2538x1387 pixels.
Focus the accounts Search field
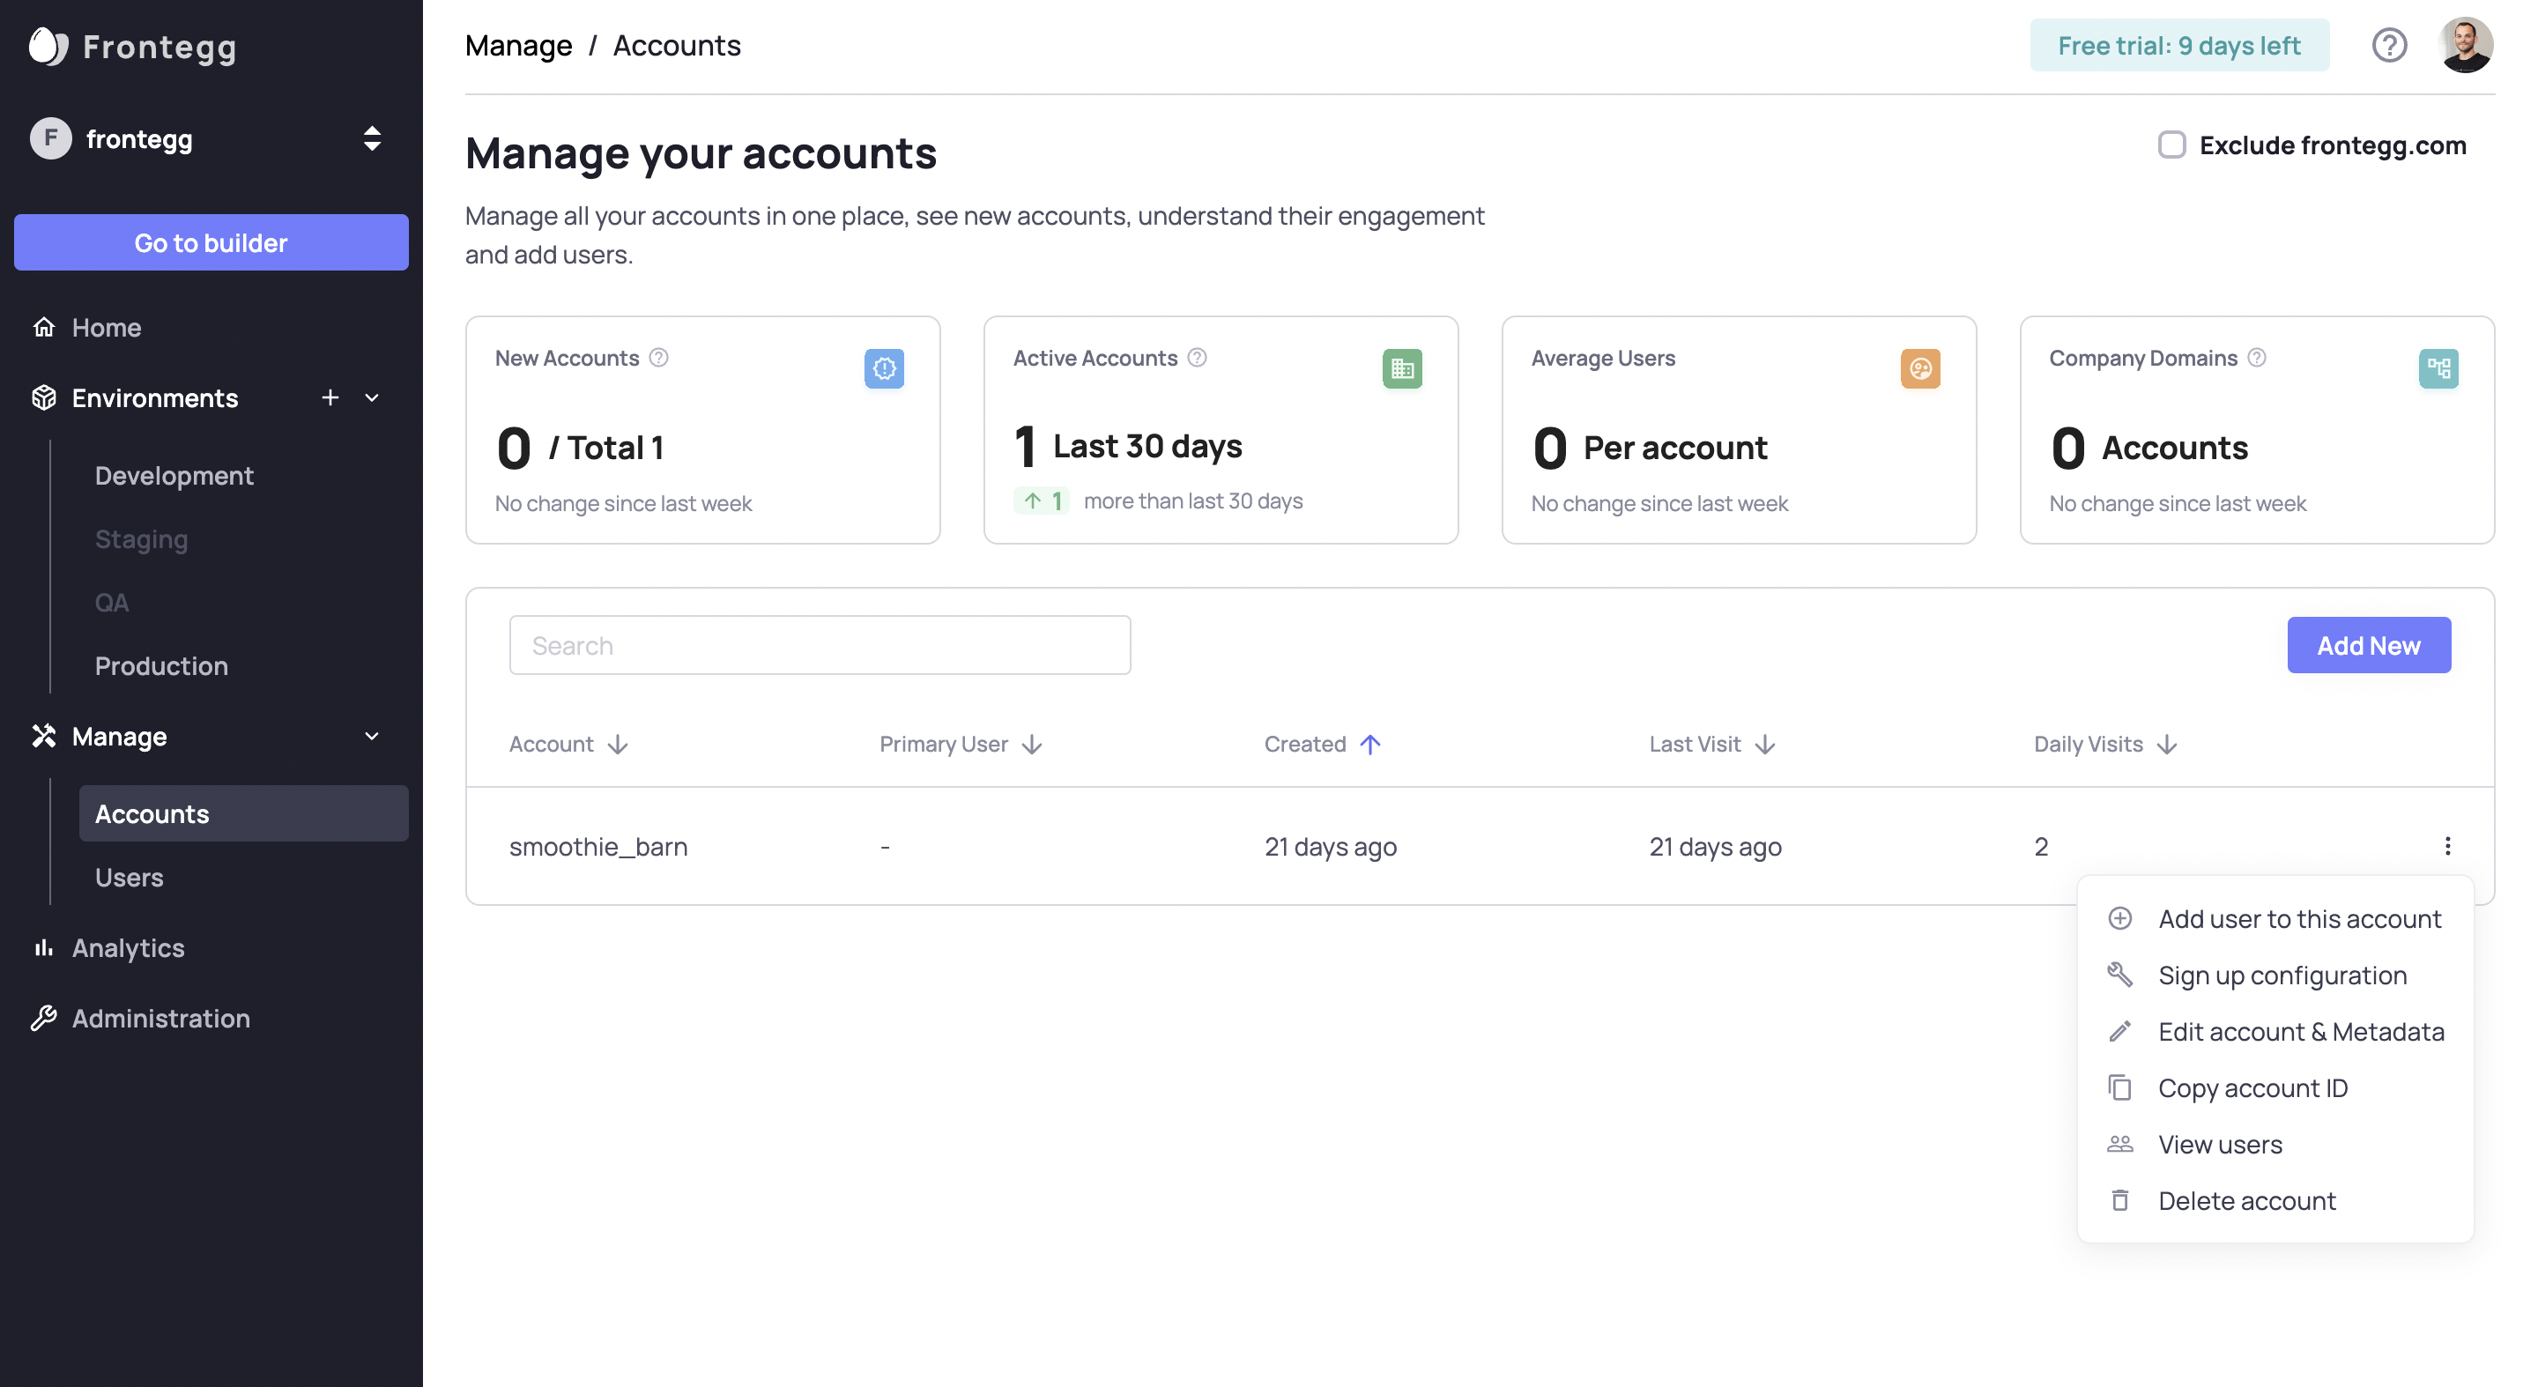820,645
